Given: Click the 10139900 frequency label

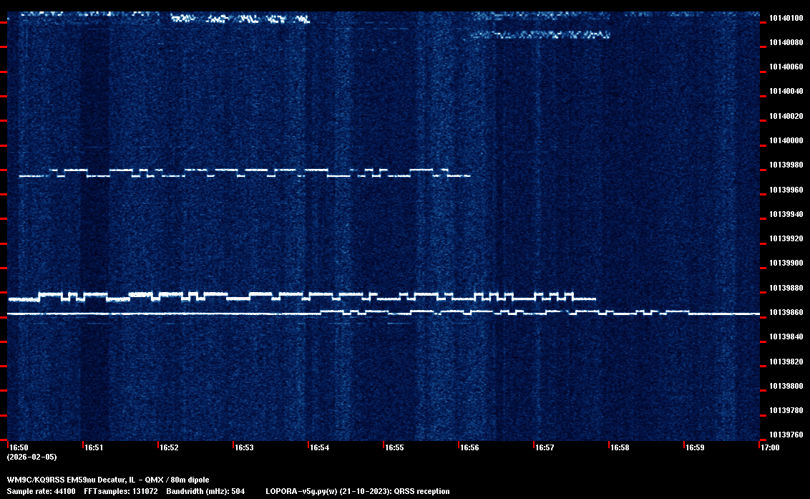Looking at the screenshot, I should [x=786, y=263].
